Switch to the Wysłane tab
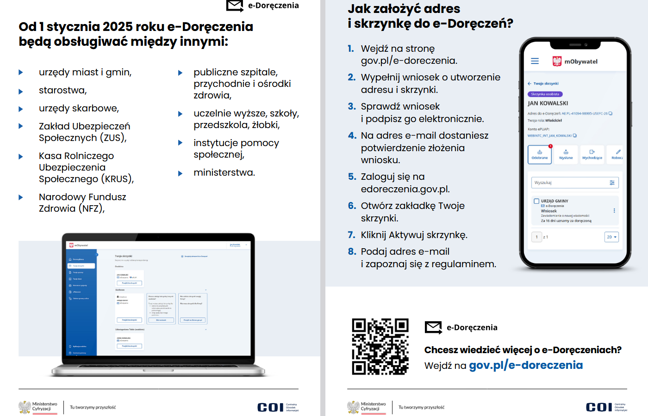Viewport: 648px width, 416px height. pyautogui.click(x=566, y=155)
